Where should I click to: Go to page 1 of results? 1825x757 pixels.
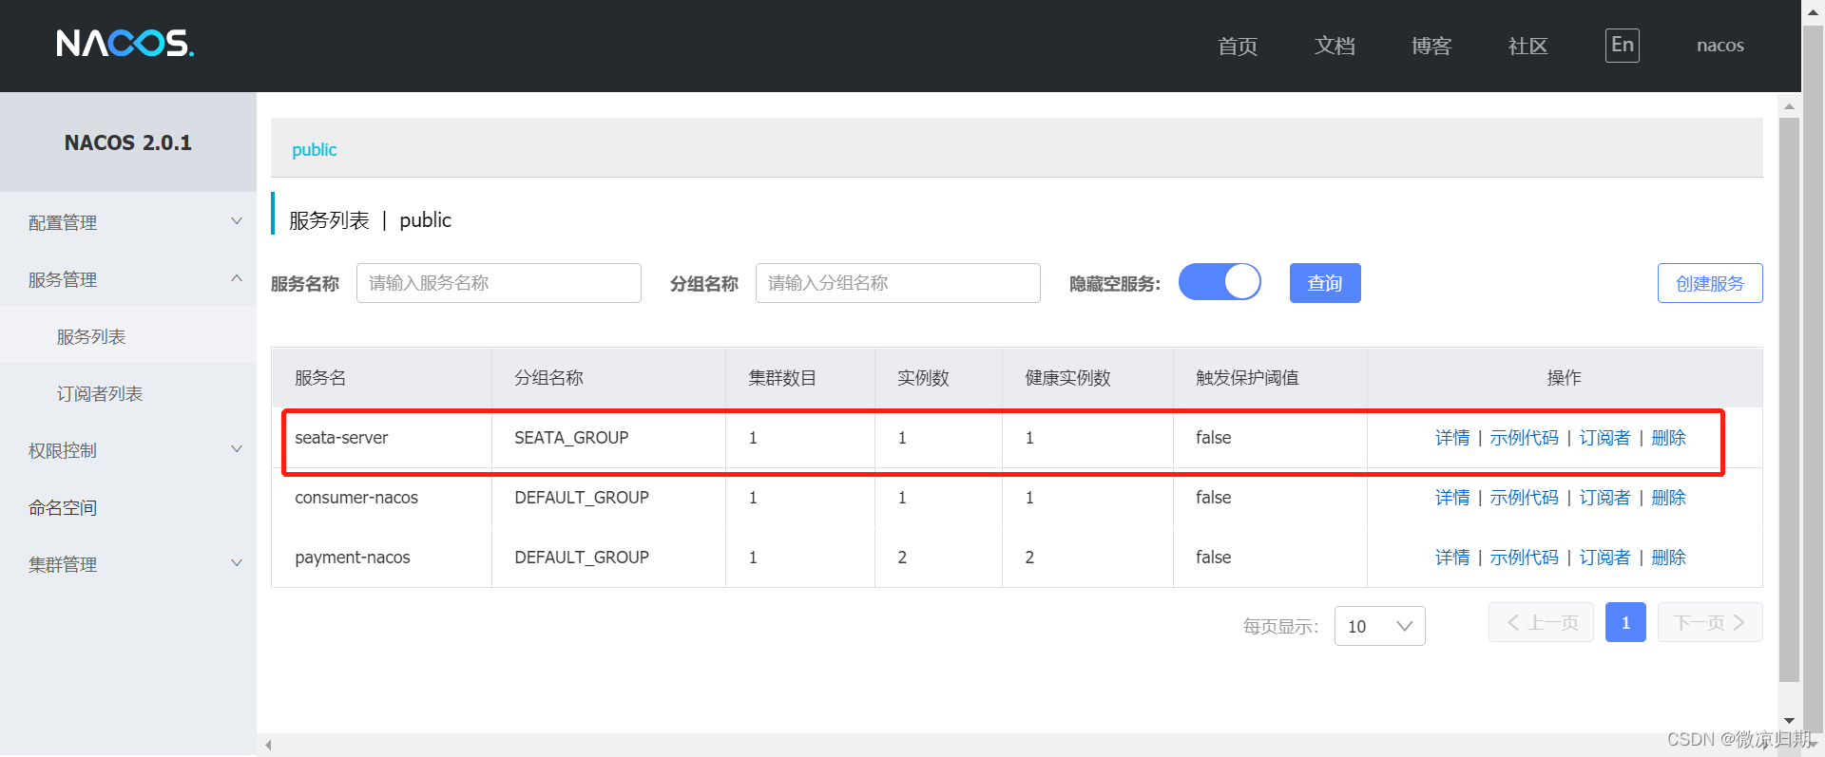click(1625, 622)
